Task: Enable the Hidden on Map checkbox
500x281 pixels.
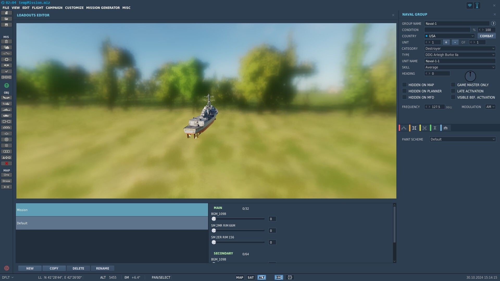Action: 404,85
